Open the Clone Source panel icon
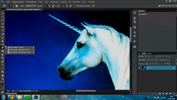 [x=135, y=27]
